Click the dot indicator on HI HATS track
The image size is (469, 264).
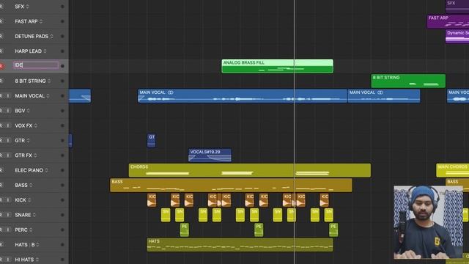coord(62,260)
